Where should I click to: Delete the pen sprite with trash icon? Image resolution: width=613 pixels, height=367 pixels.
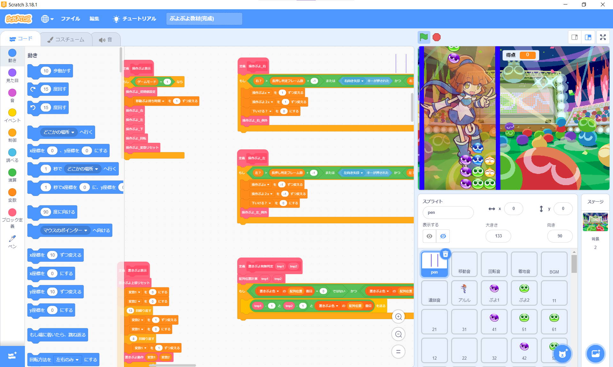(x=445, y=254)
